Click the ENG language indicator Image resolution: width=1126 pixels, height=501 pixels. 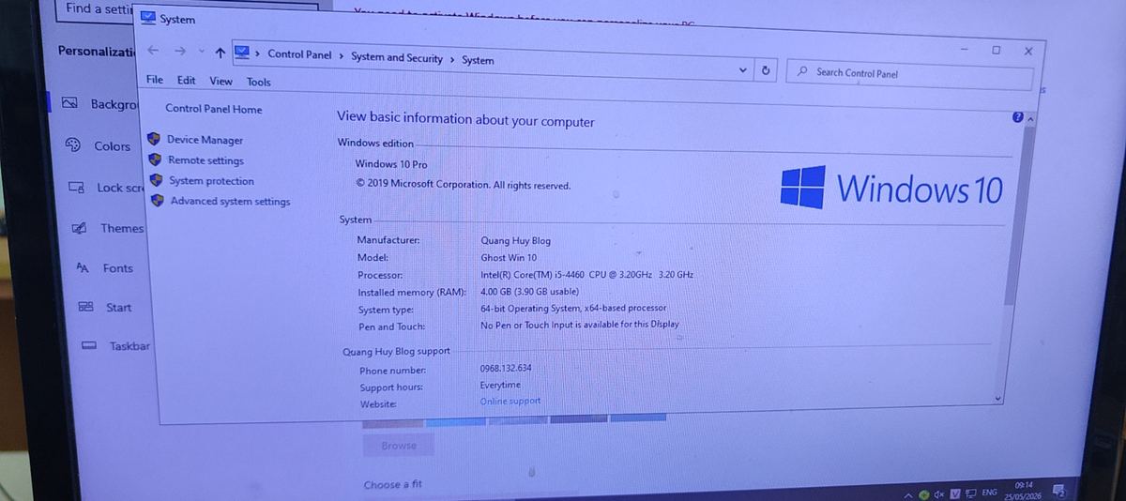pyautogui.click(x=989, y=493)
